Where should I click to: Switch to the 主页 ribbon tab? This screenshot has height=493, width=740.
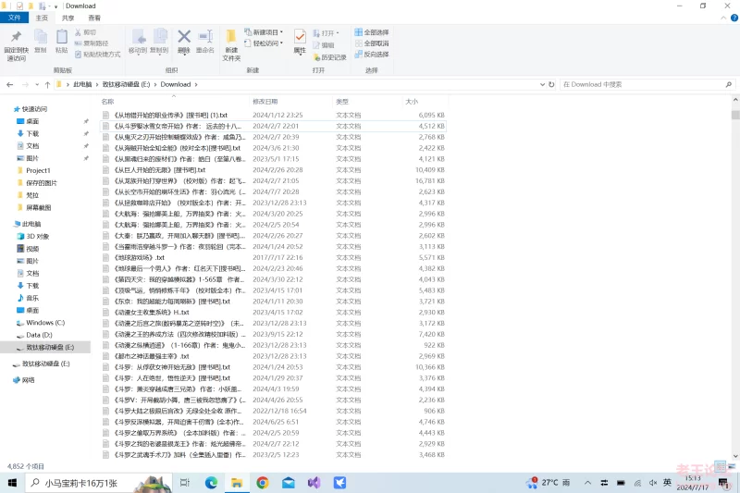pyautogui.click(x=42, y=18)
